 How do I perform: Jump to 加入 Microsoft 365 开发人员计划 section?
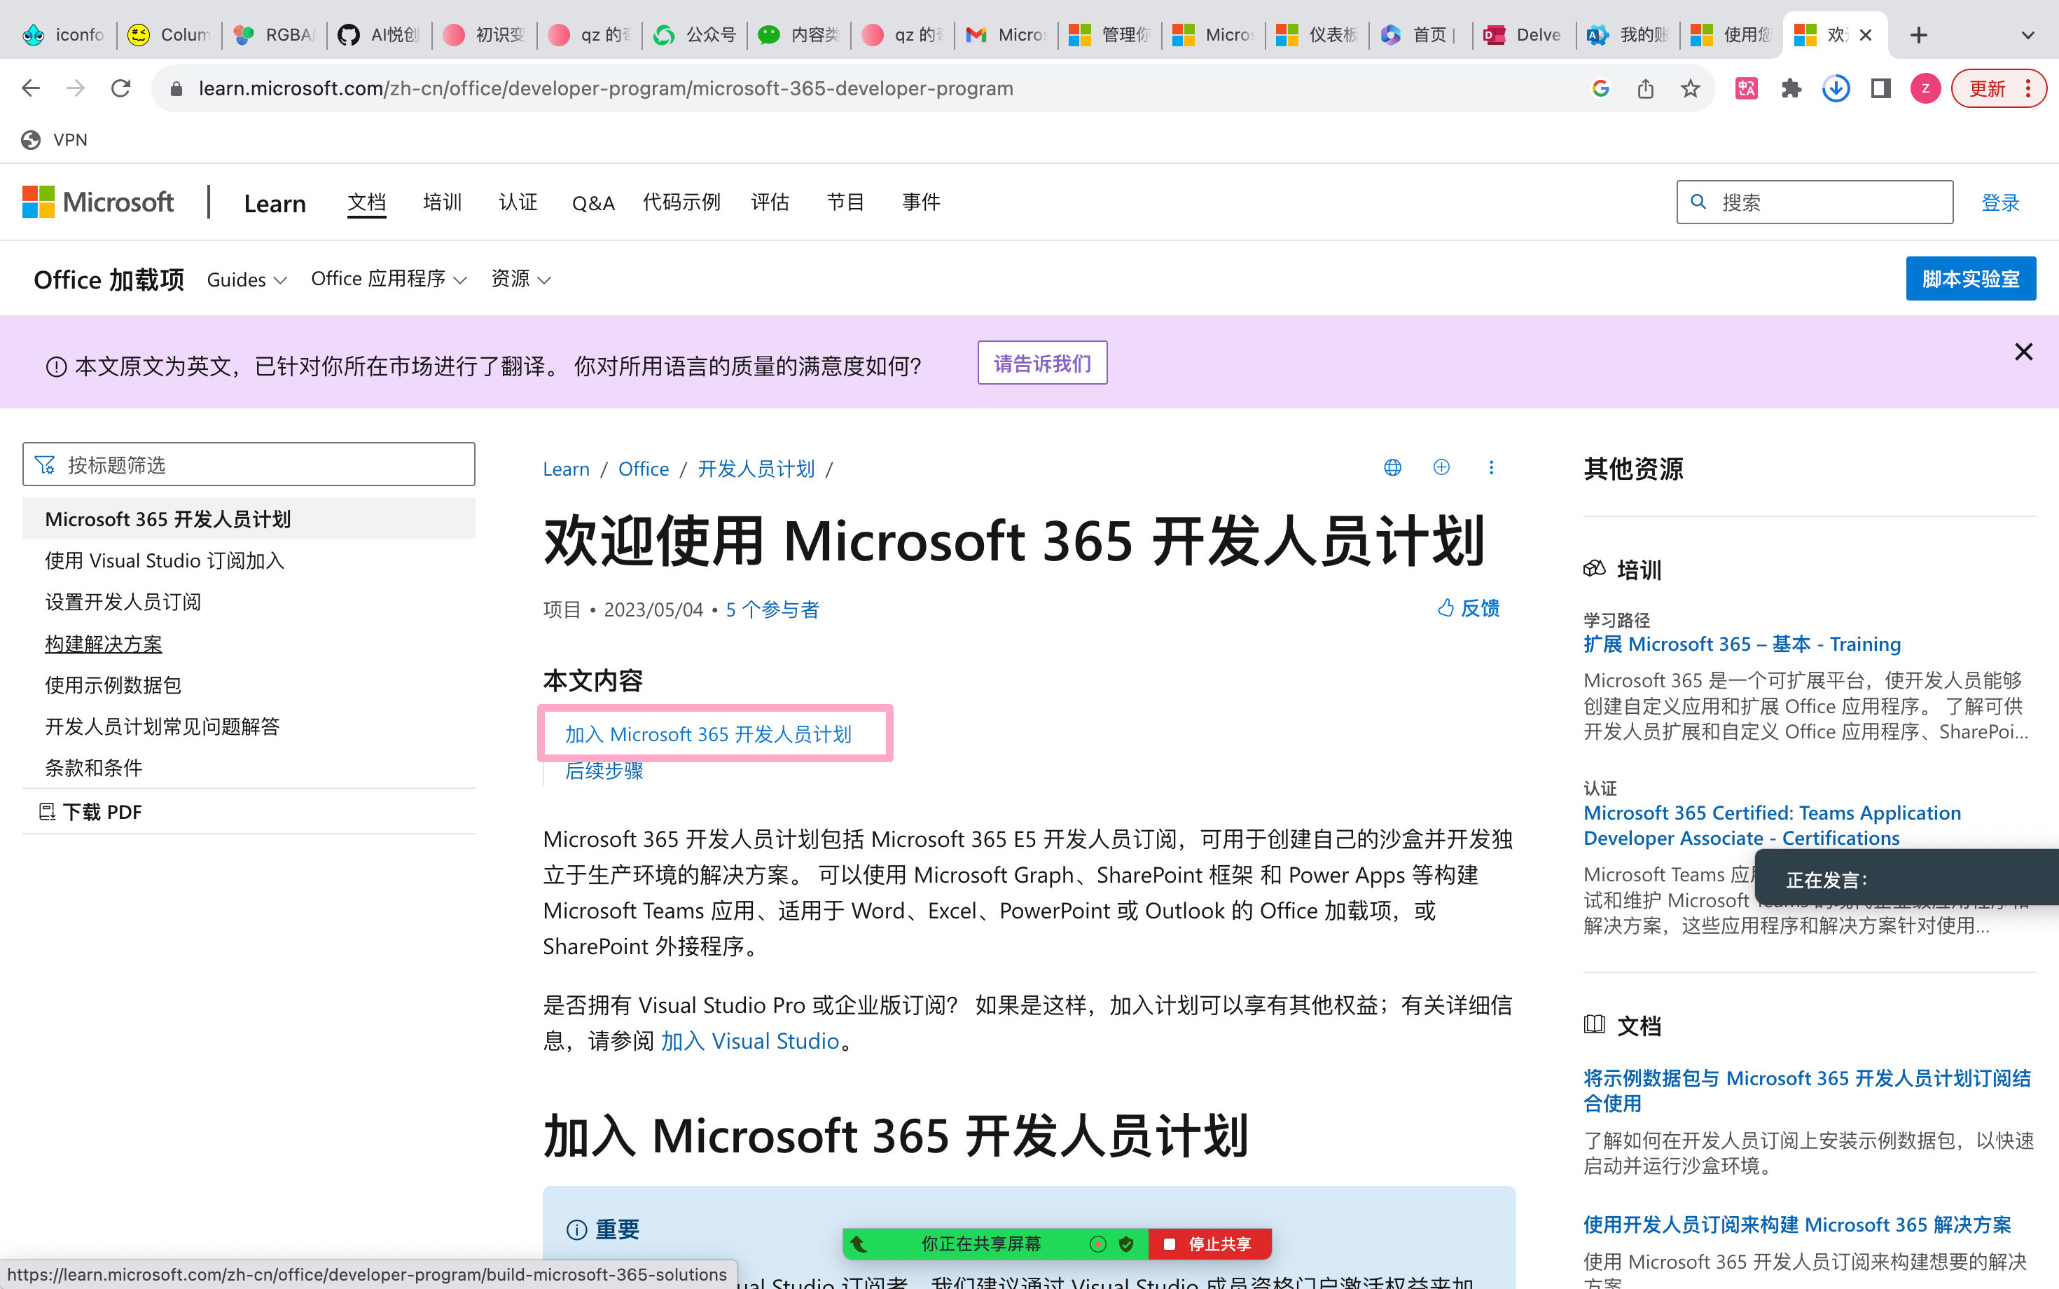708,734
